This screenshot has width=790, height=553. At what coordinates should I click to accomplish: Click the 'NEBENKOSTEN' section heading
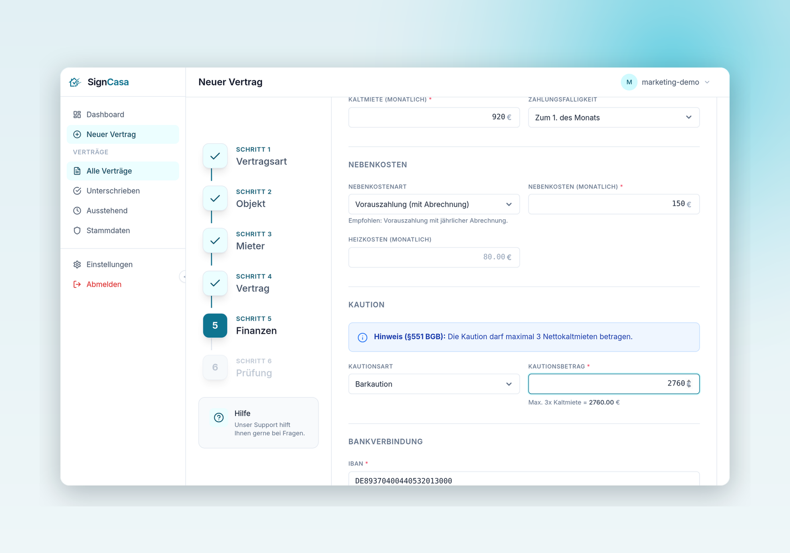pos(378,164)
